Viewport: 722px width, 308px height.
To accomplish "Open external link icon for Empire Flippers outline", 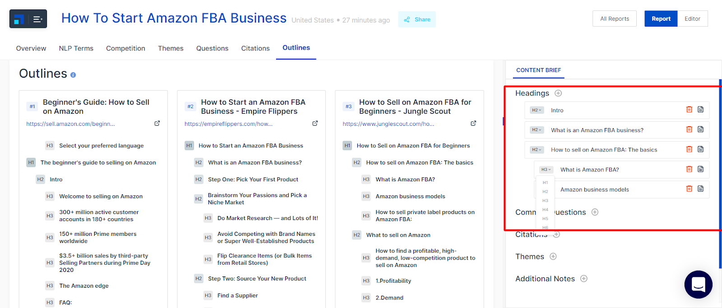I will pos(315,123).
